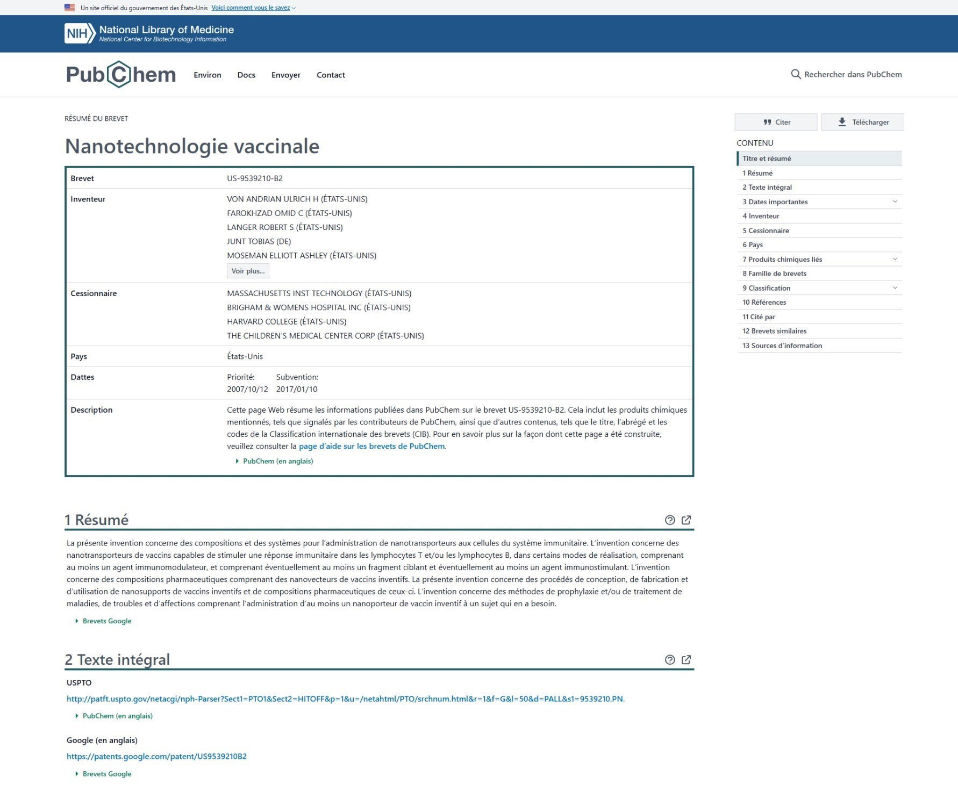
Task: Expand 'Voici comment vous le savez'
Action: click(253, 8)
